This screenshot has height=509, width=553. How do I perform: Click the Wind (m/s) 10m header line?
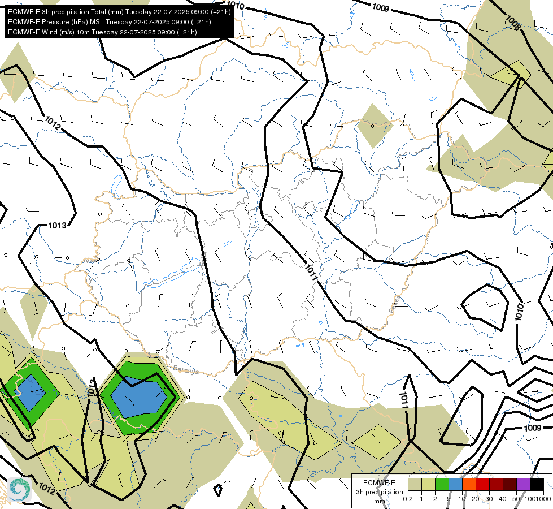(x=102, y=32)
